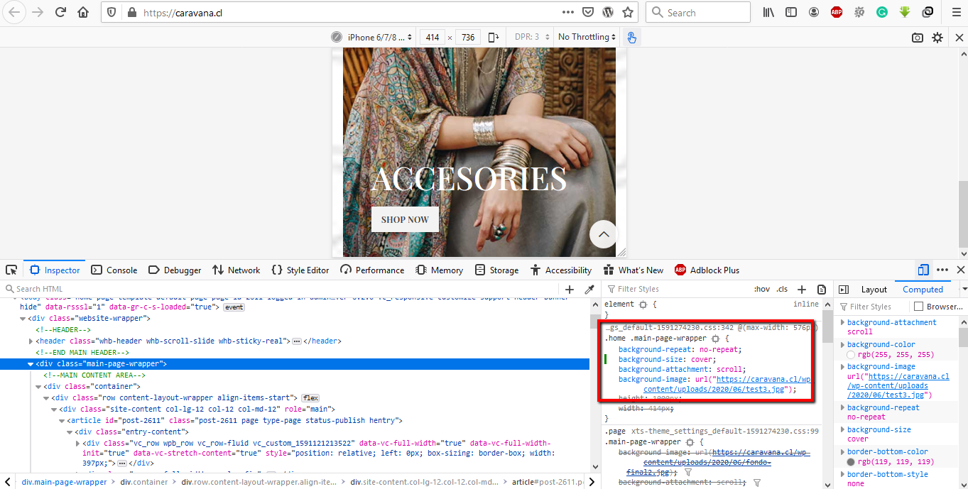Viewport: 968px width, 489px height.
Task: Open more sidebar tabs dropdown arrow
Action: coord(963,289)
